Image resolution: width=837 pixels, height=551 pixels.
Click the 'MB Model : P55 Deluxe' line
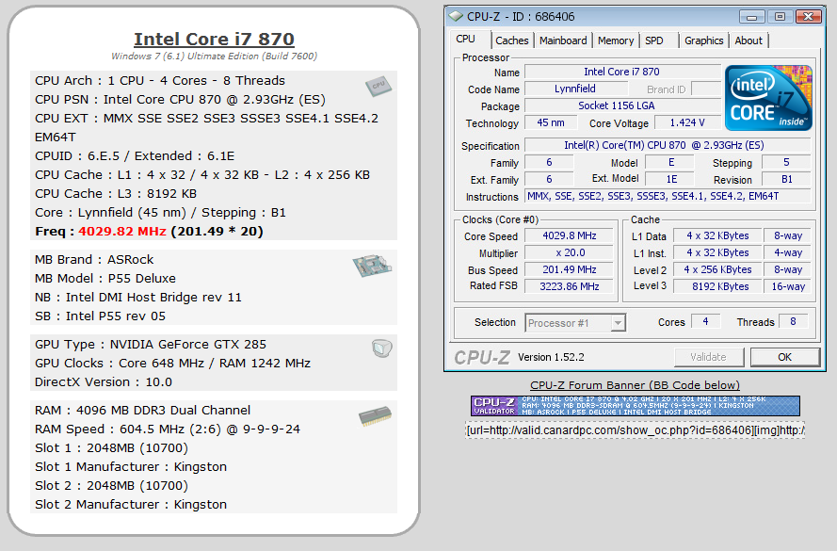(105, 278)
